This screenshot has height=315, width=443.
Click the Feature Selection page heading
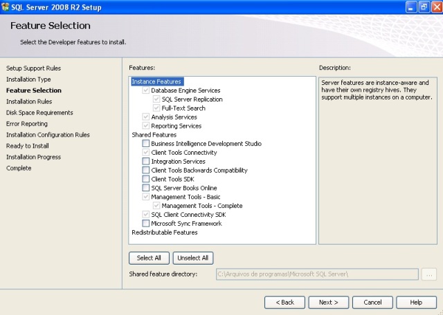(x=51, y=26)
